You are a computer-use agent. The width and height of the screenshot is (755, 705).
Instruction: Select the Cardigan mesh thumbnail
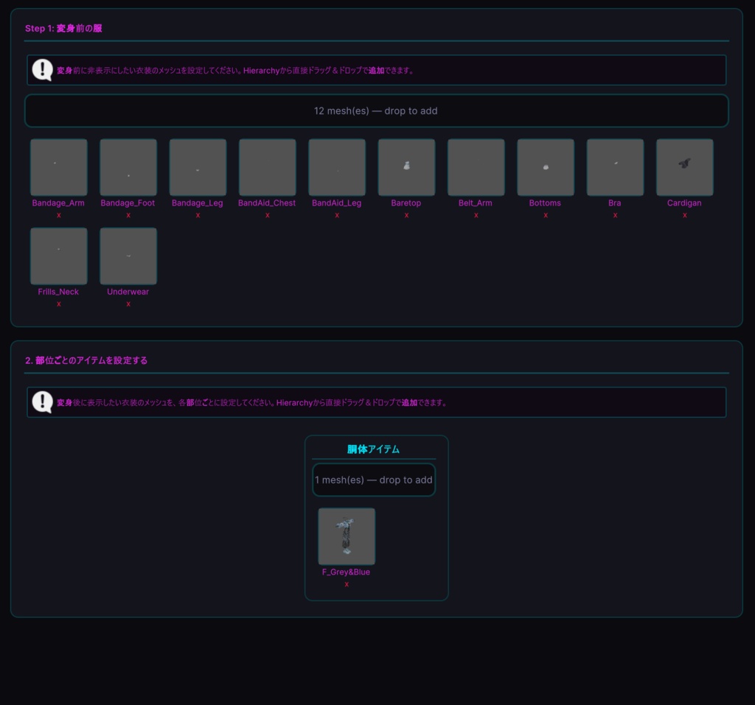pos(685,167)
